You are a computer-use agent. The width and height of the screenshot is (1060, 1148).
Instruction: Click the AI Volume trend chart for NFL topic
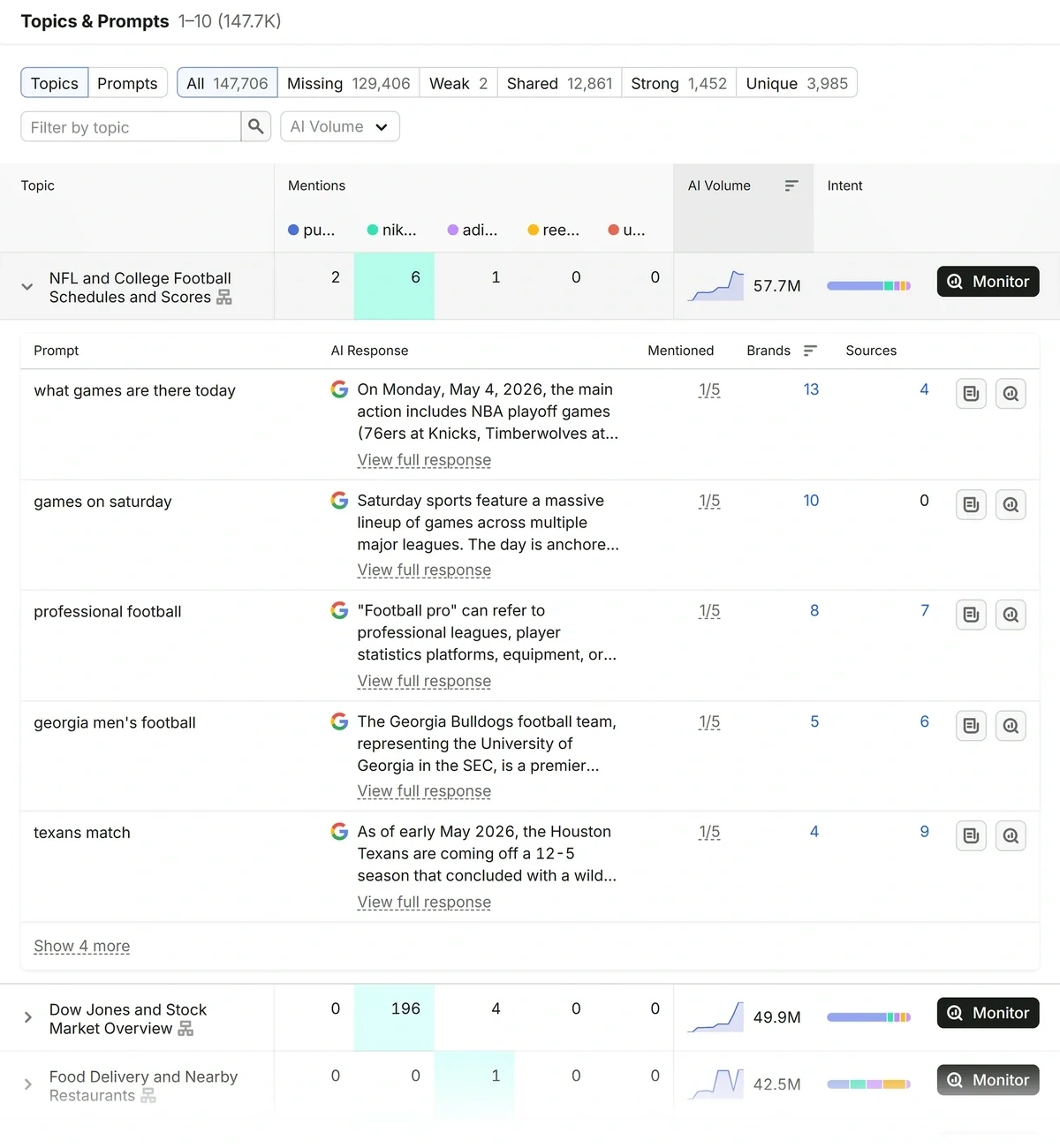715,286
